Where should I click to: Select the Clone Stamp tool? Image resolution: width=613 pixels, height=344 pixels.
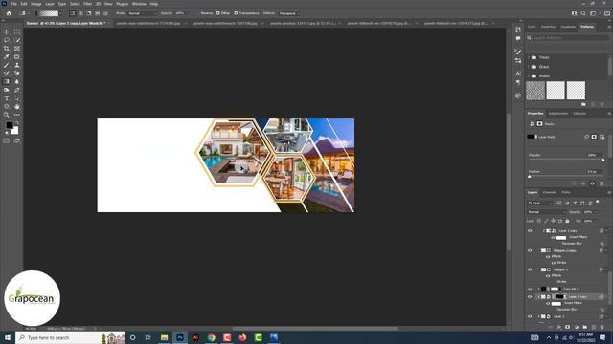point(17,65)
